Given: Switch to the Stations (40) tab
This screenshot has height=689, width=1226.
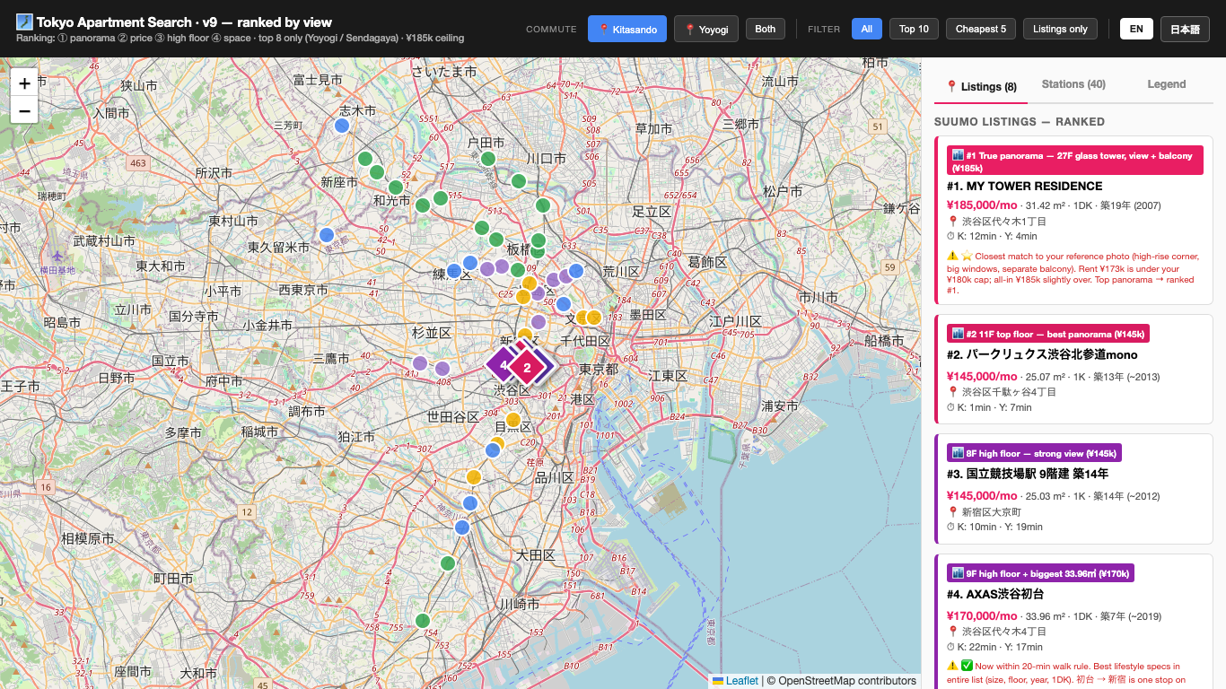Looking at the screenshot, I should pos(1073,84).
